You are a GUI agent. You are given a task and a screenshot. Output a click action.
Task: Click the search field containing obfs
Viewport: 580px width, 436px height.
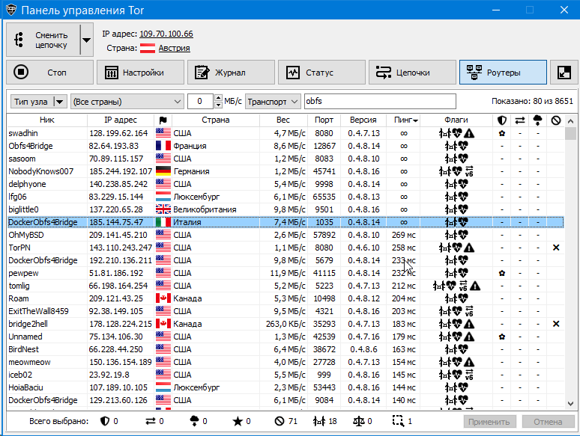(x=380, y=101)
